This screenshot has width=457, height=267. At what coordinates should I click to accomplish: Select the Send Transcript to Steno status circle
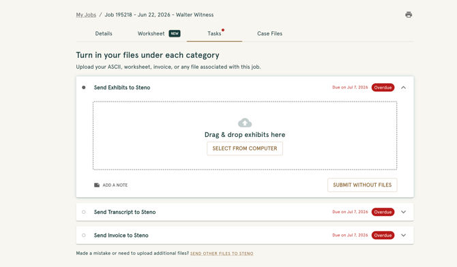84,212
